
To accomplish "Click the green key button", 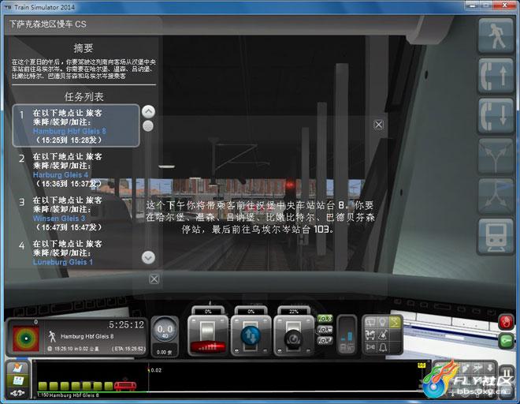I will point(506,341).
